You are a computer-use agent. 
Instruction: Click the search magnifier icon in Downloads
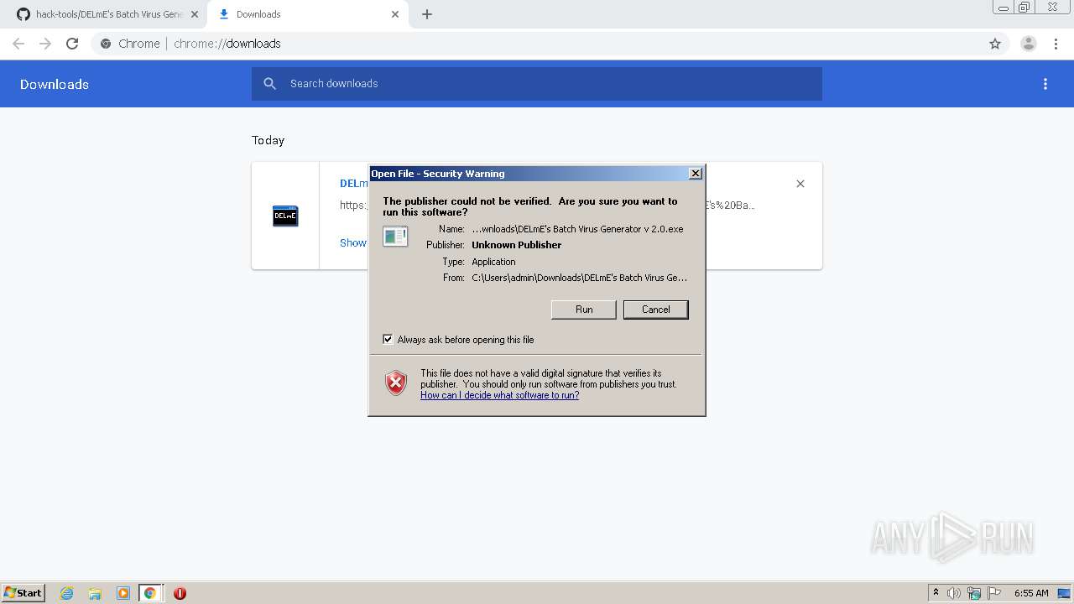[269, 84]
